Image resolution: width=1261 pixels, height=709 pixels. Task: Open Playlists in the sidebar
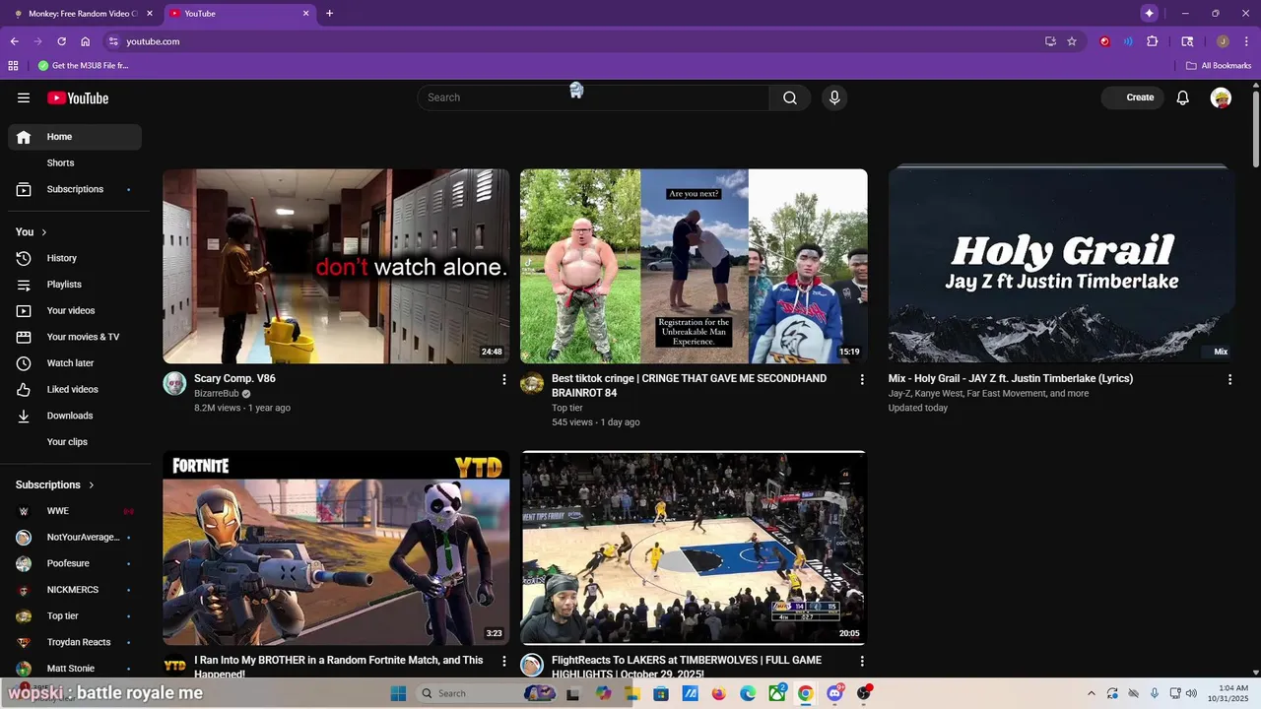click(x=75, y=285)
